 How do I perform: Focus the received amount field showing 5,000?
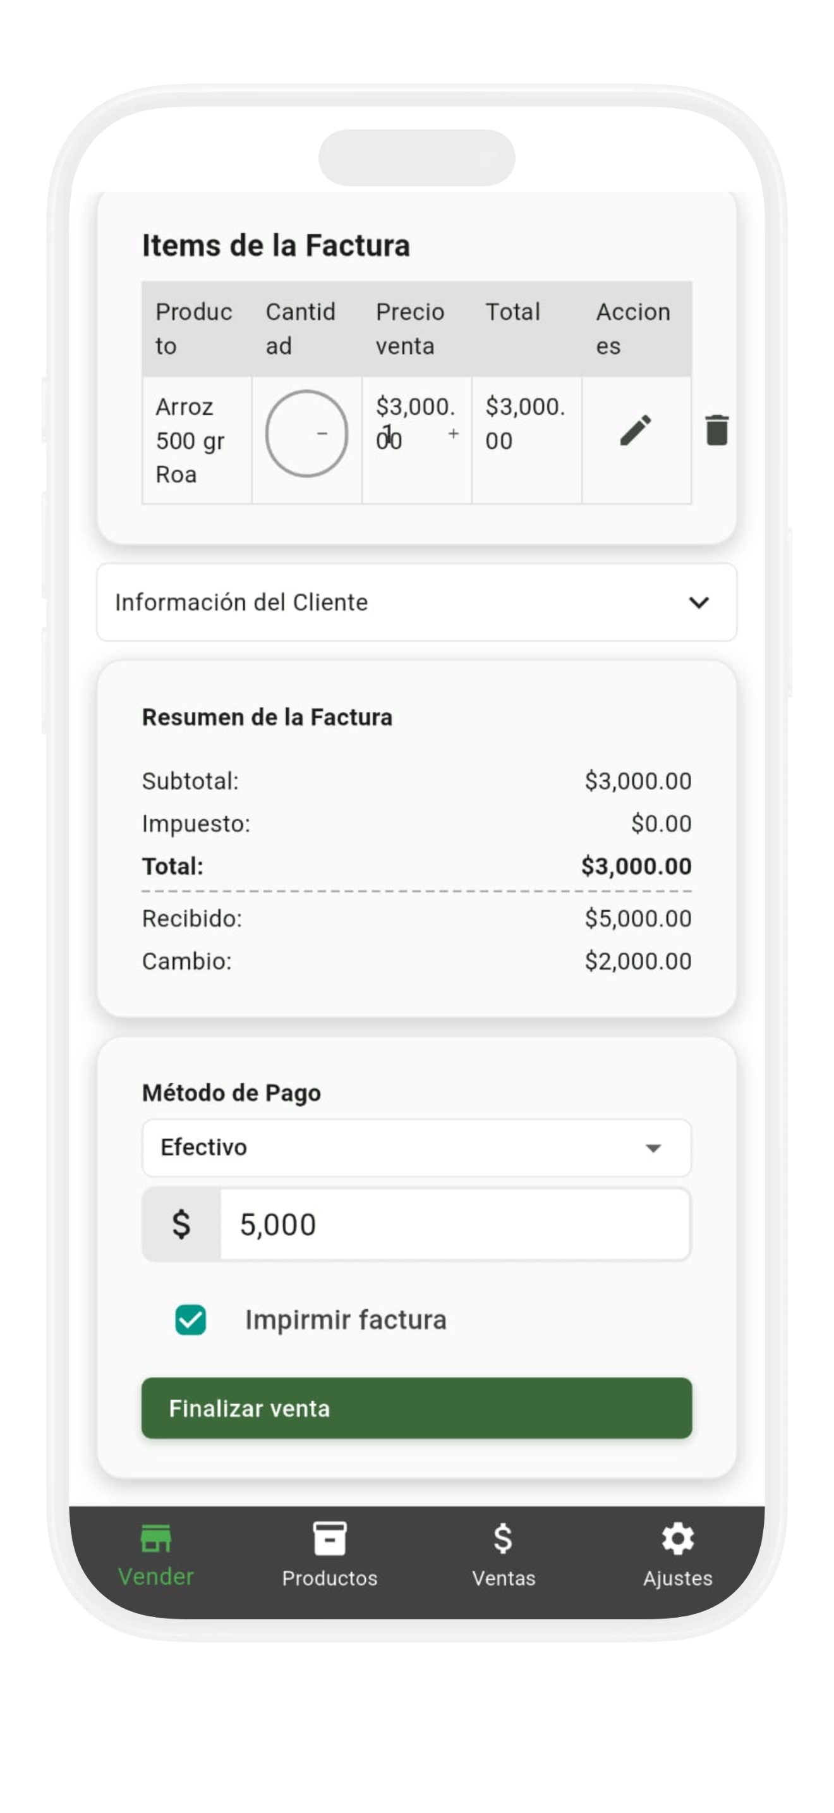point(454,1224)
